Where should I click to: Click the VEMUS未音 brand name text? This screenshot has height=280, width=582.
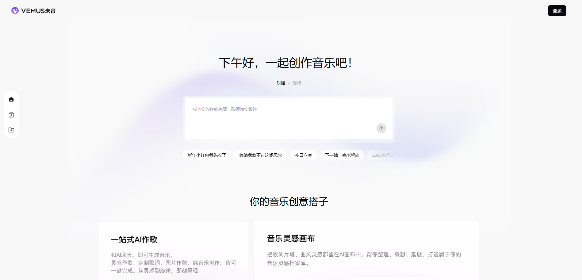coord(38,11)
